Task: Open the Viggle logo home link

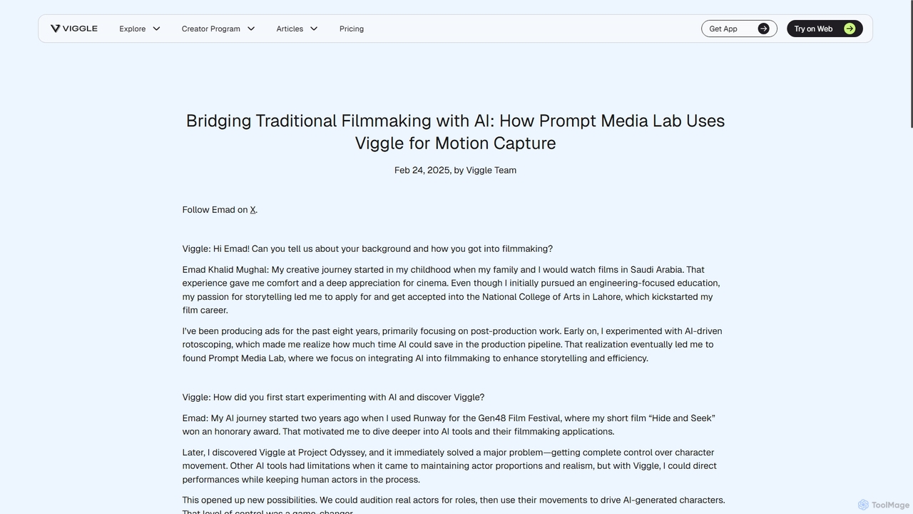Action: pos(73,29)
